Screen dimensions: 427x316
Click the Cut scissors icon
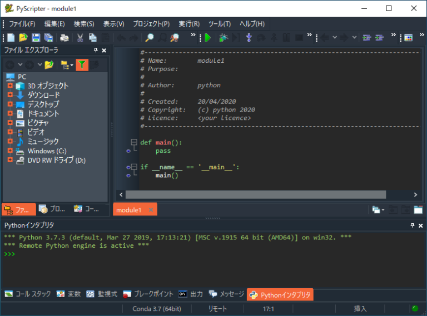point(80,38)
